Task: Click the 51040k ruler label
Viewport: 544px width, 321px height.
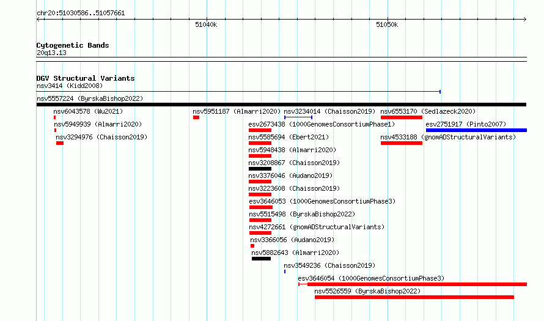Action: [x=206, y=24]
